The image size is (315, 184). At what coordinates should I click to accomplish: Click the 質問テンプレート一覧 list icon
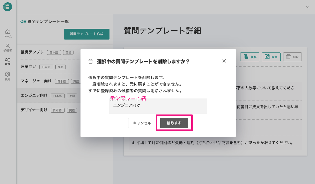[23, 22]
